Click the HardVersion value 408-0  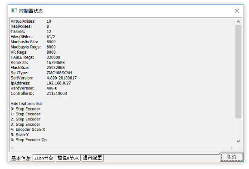click(x=52, y=88)
